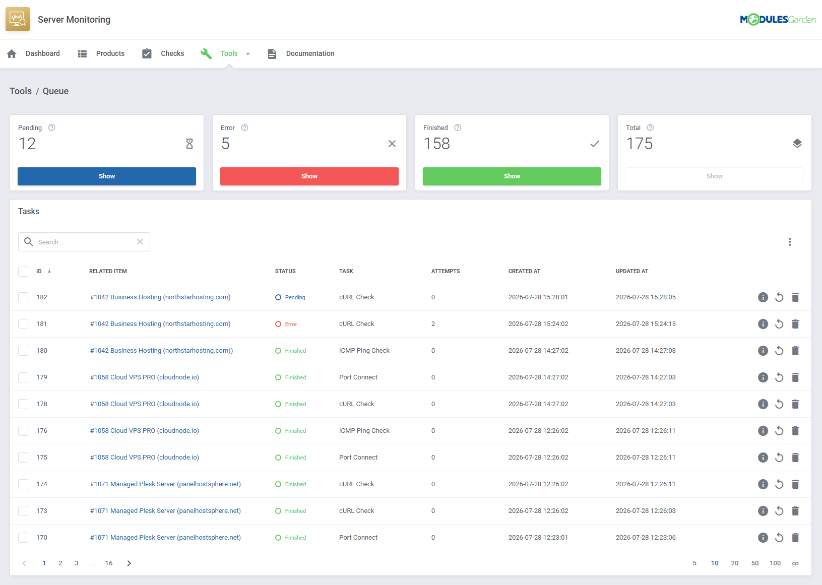
Task: Click the green Show button for Finished
Action: [512, 176]
